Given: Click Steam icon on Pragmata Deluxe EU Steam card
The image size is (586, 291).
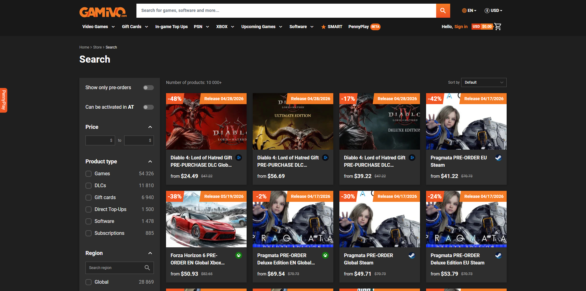Looking at the screenshot, I should [498, 256].
